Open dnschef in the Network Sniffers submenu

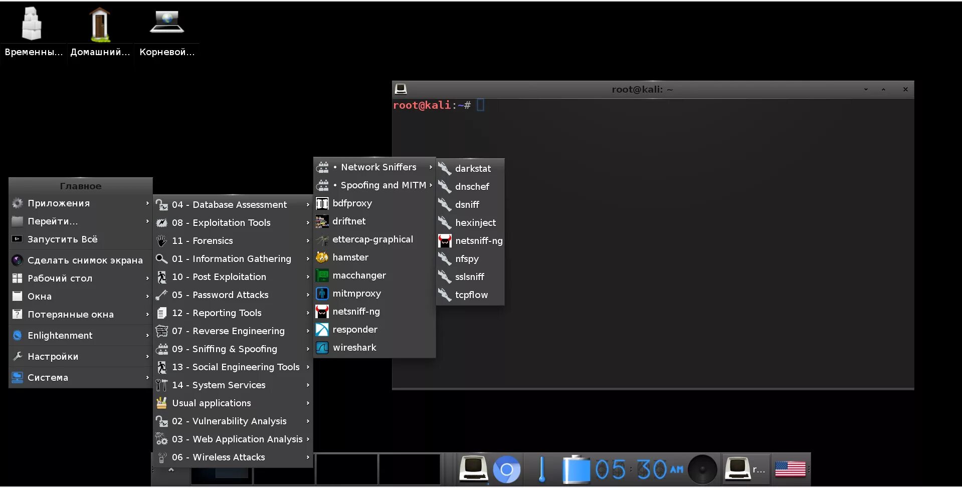tap(470, 187)
